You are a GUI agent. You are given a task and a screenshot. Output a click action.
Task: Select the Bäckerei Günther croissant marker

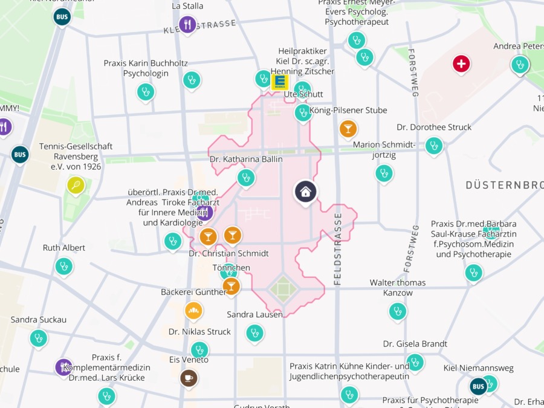click(193, 311)
